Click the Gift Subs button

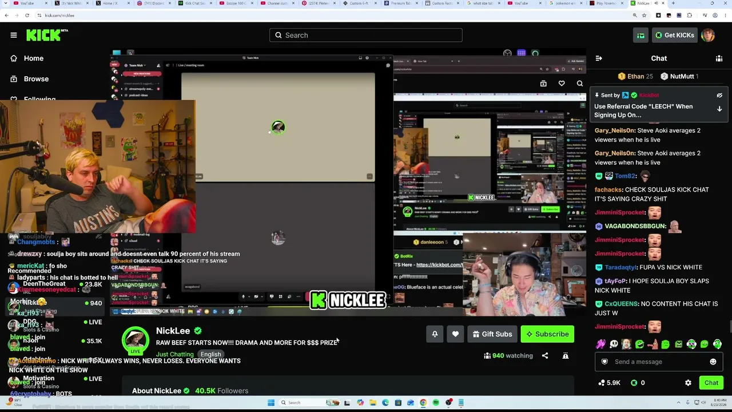pos(492,334)
